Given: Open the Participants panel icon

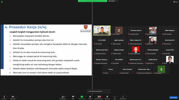Looking at the screenshot, I should [63, 97].
